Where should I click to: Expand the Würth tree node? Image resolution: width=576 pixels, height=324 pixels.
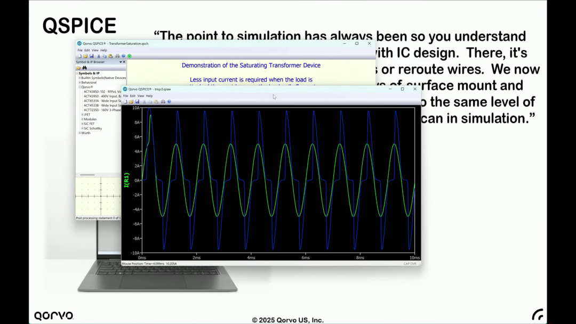(x=79, y=133)
